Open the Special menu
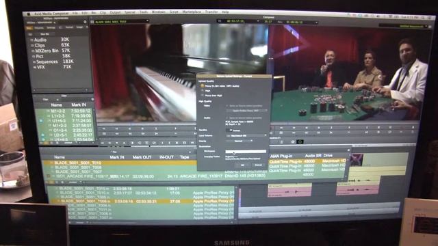 [x=130, y=12]
